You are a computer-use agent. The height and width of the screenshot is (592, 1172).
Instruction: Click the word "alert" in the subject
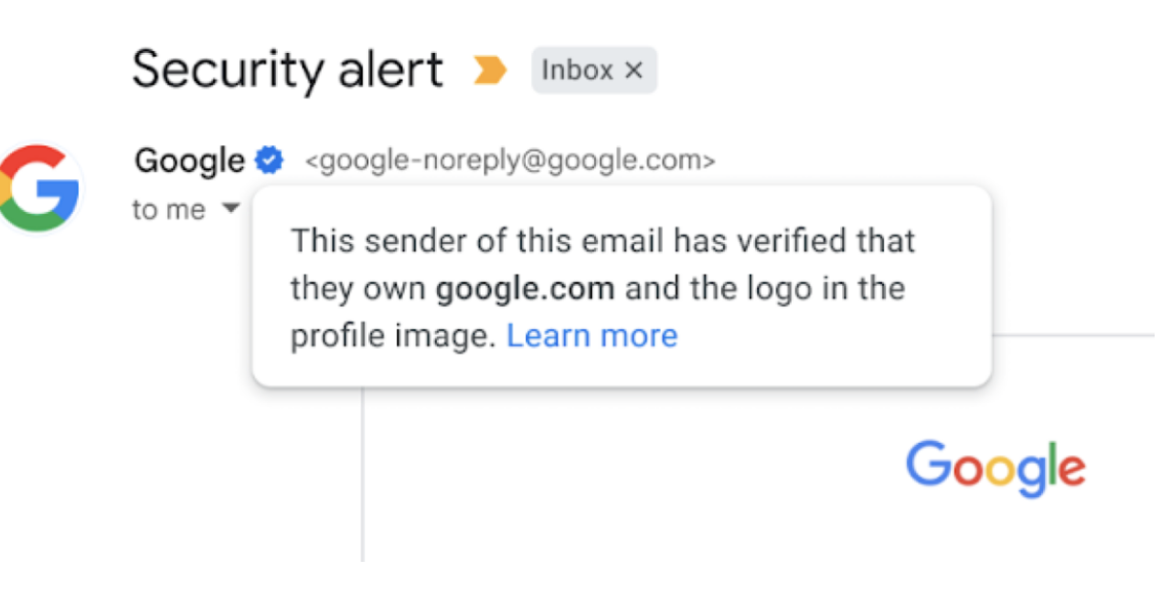pos(388,69)
